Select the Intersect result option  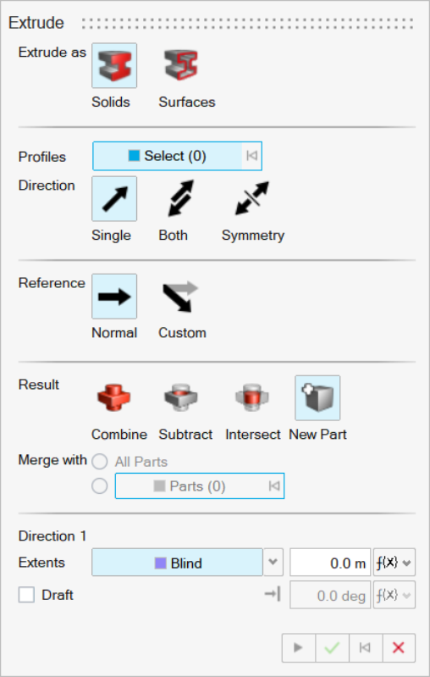pos(252,397)
